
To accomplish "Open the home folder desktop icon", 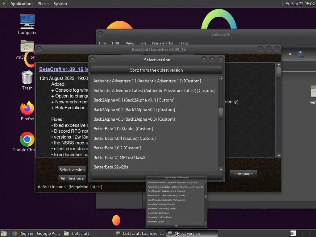I will pyautogui.click(x=27, y=49).
